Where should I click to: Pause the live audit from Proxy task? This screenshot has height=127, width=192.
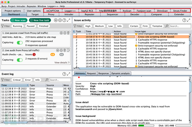click(x=58, y=51)
